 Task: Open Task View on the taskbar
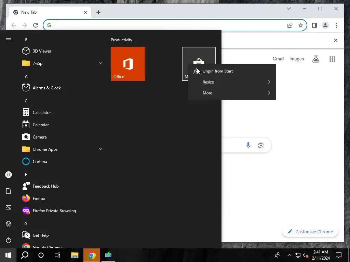pos(57,255)
